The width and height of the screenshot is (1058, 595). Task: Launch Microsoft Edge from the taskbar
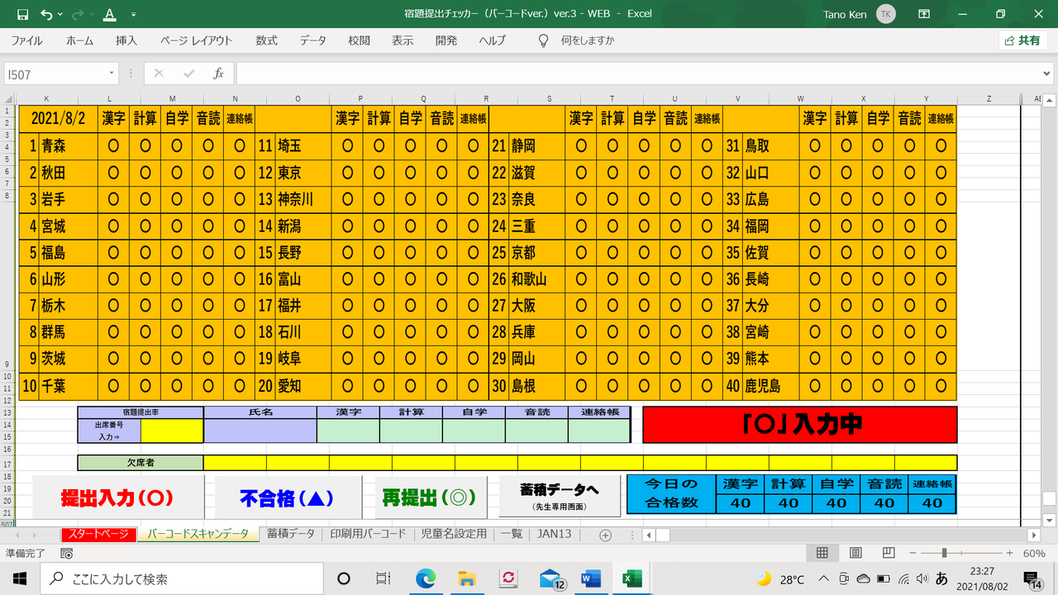point(425,578)
